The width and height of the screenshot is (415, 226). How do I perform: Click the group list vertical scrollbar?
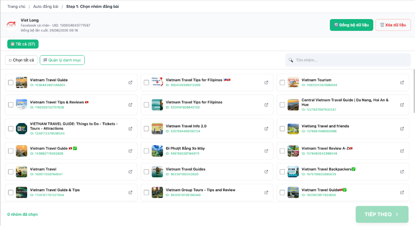(414, 91)
